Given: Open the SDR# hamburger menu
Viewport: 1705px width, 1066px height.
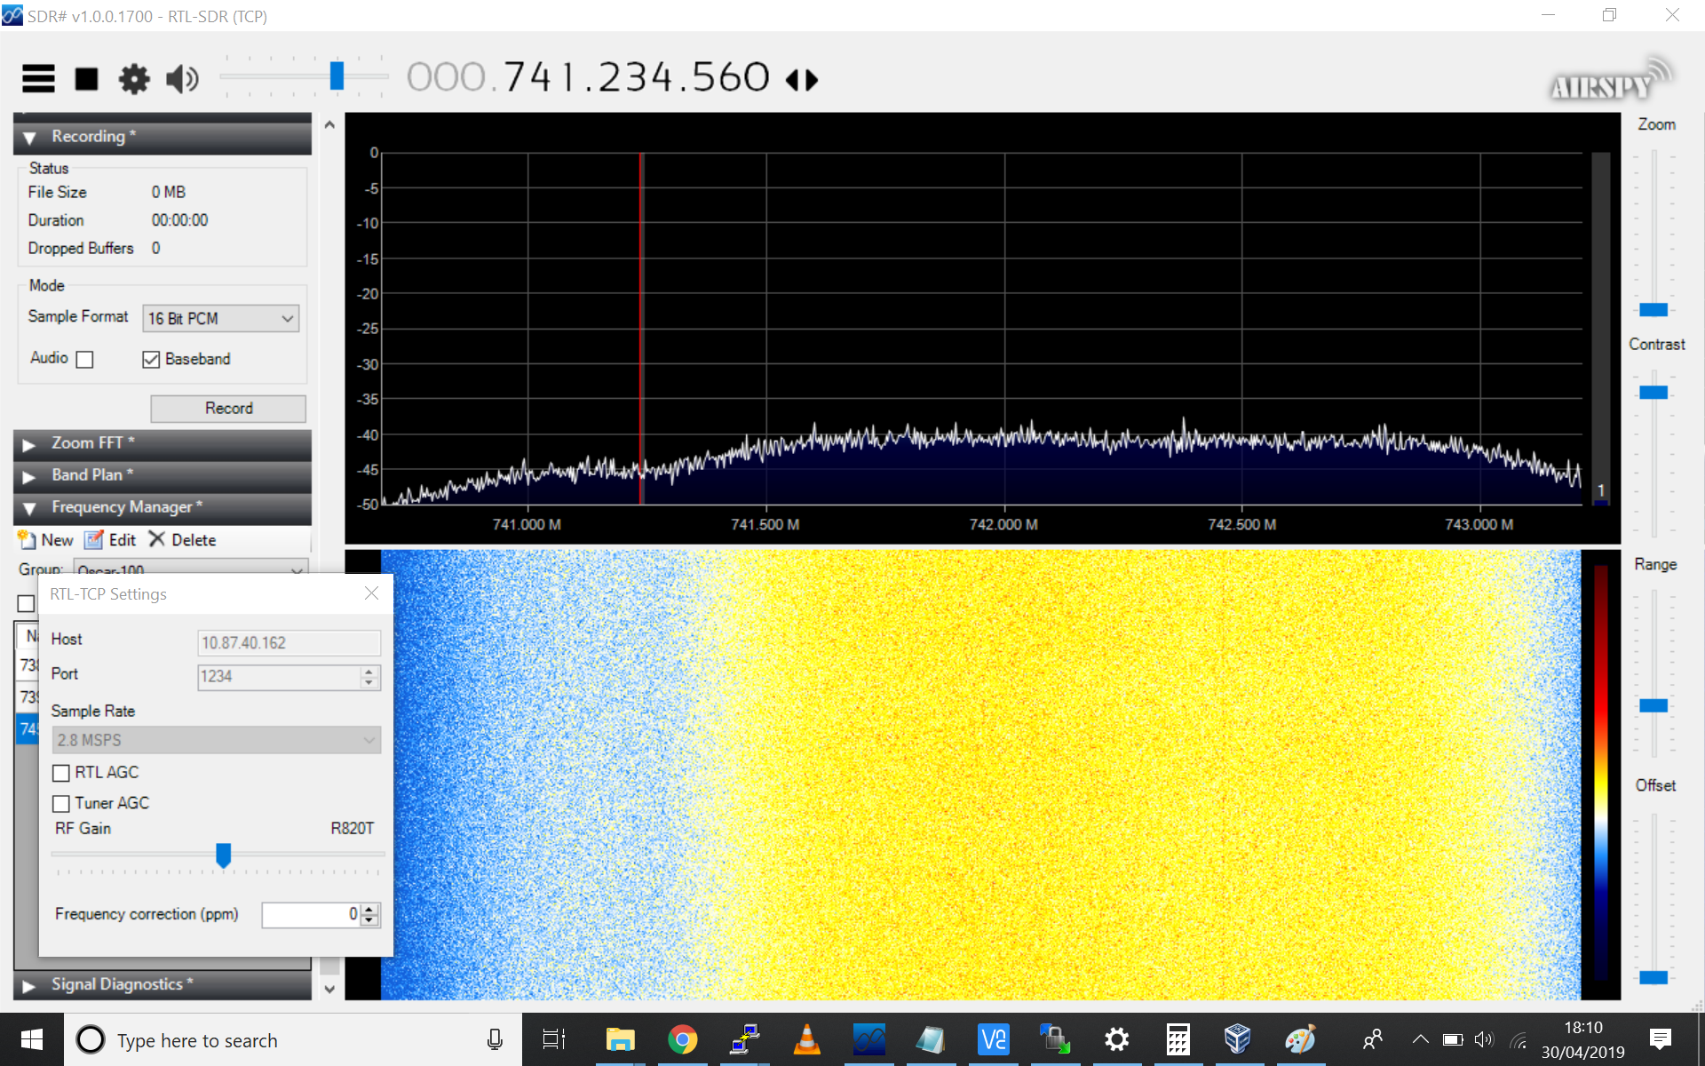Looking at the screenshot, I should click(38, 79).
